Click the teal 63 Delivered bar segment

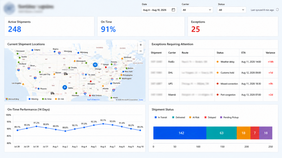tap(221, 133)
